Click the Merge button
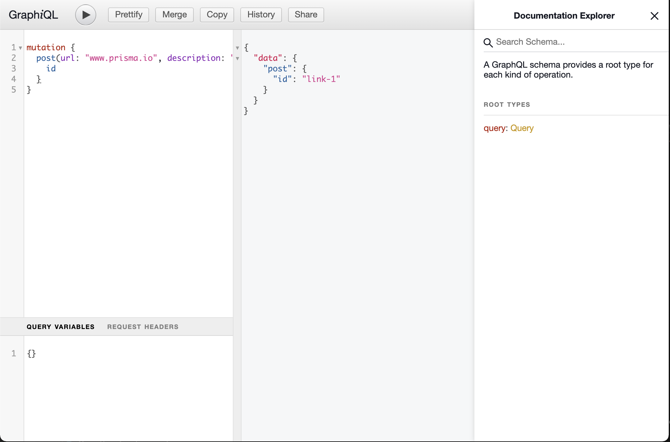The image size is (670, 442). click(174, 15)
